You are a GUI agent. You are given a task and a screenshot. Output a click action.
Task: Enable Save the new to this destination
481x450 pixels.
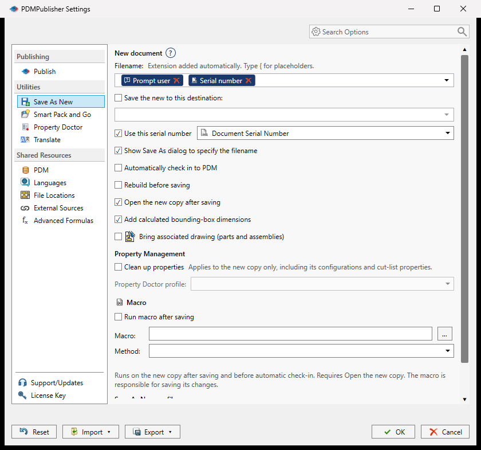pyautogui.click(x=118, y=98)
